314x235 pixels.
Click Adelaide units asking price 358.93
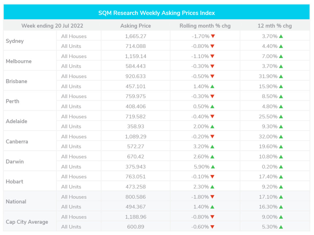pos(135,126)
